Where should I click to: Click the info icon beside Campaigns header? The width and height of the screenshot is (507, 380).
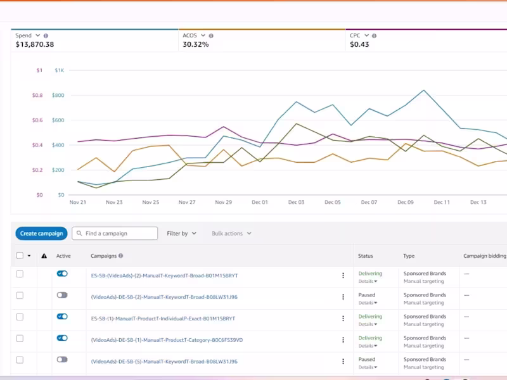(x=120, y=256)
